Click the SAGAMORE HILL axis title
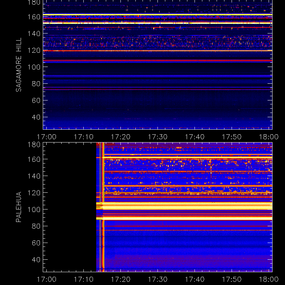The image size is (285, 285). (19, 65)
